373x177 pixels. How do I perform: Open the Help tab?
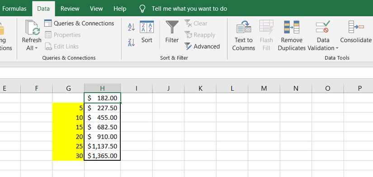[x=120, y=9]
